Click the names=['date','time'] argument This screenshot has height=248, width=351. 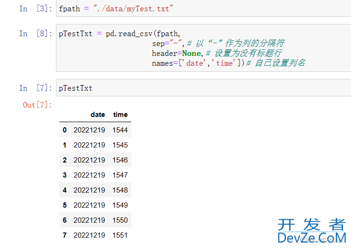tap(198, 63)
